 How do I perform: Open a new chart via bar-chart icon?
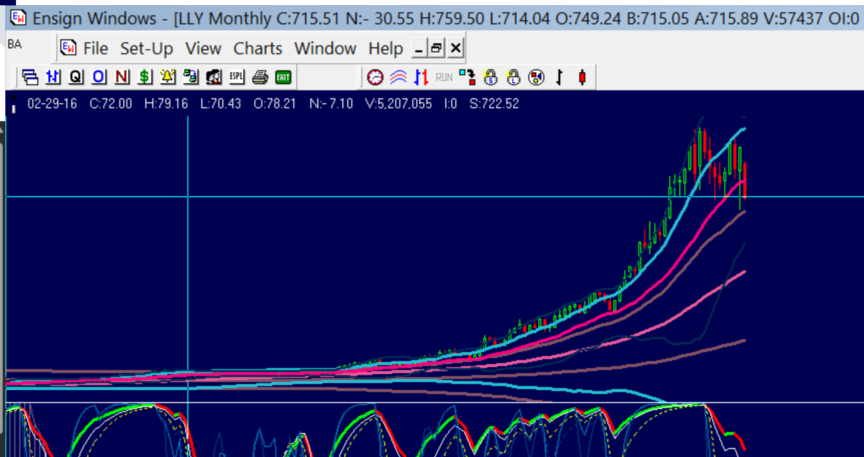(53, 77)
